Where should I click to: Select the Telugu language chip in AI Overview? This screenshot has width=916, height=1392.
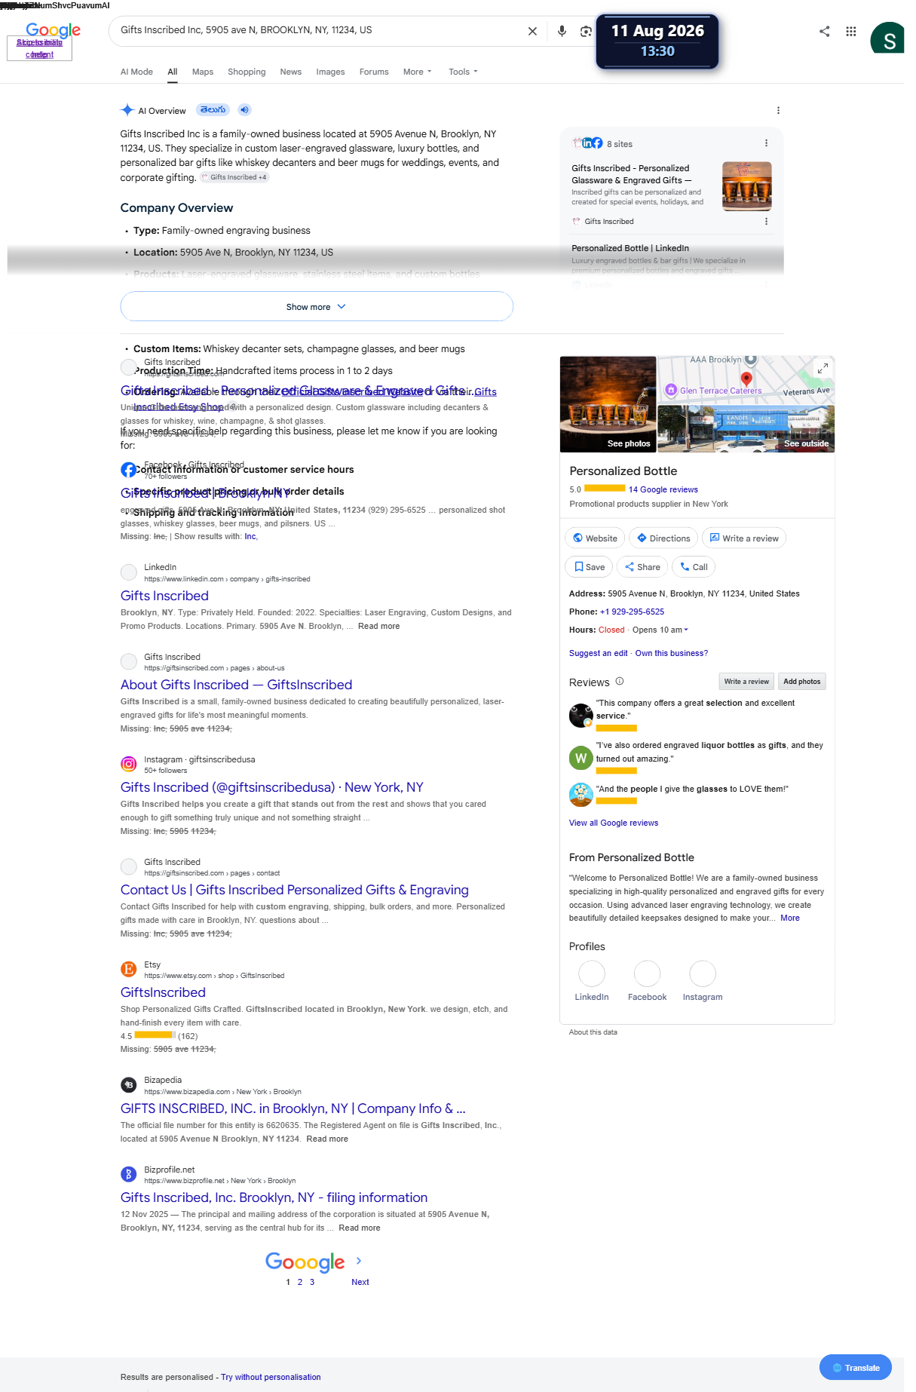(x=213, y=109)
